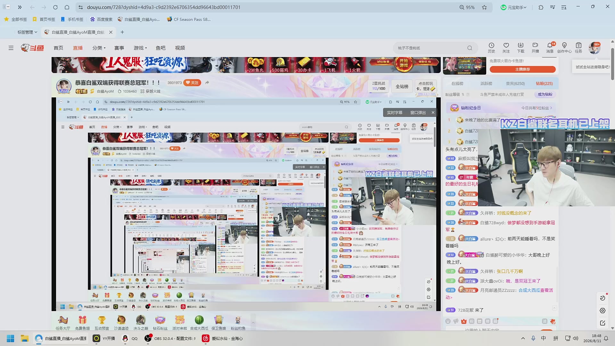Open the 合成大西瓜 watermelon game icon
This screenshot has height=346, width=615.
pos(199,322)
